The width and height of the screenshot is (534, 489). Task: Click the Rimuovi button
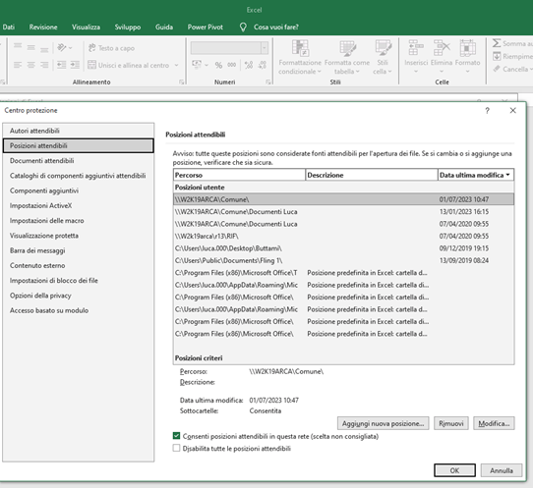(451, 423)
